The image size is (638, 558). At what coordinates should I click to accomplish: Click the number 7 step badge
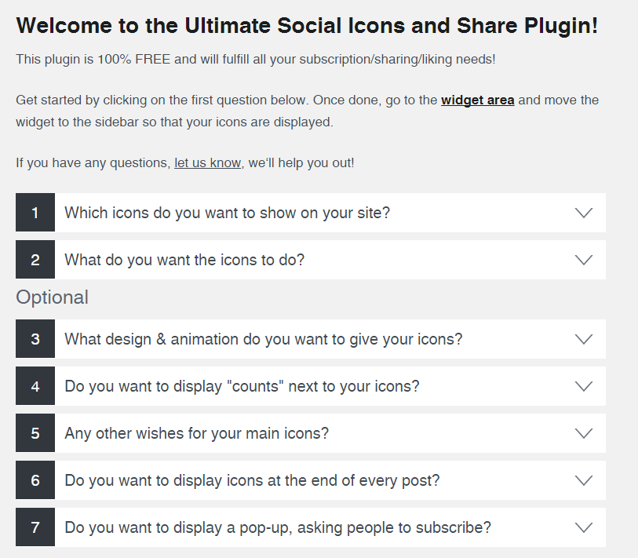tap(35, 527)
